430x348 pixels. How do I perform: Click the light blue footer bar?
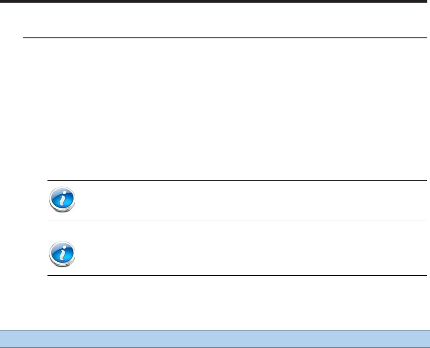pyautogui.click(x=215, y=339)
